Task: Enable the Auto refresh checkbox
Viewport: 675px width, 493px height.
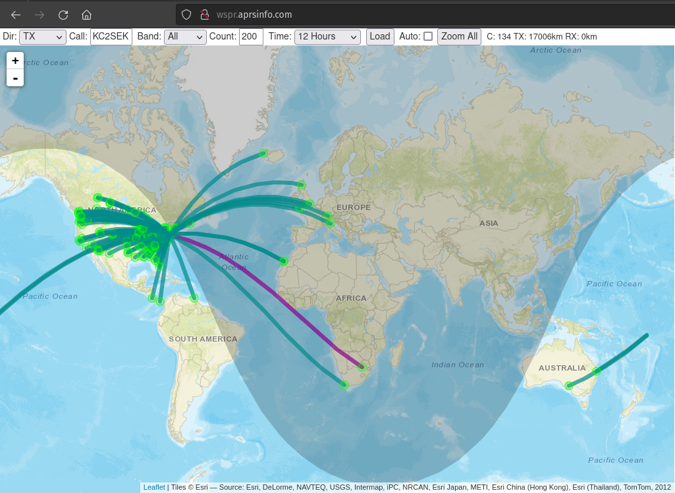Action: tap(428, 37)
